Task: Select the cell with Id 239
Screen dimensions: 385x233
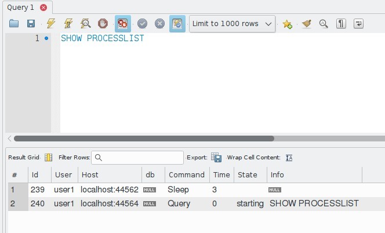Action: 40,190
